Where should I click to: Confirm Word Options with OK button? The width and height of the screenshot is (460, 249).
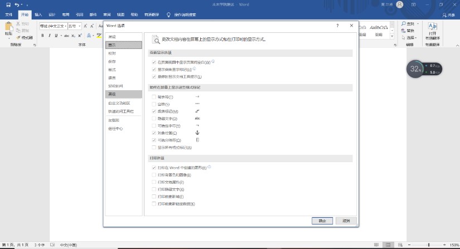[x=322, y=221]
